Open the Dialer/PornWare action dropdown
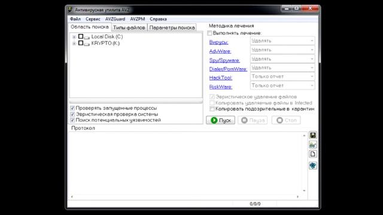 [282, 67]
